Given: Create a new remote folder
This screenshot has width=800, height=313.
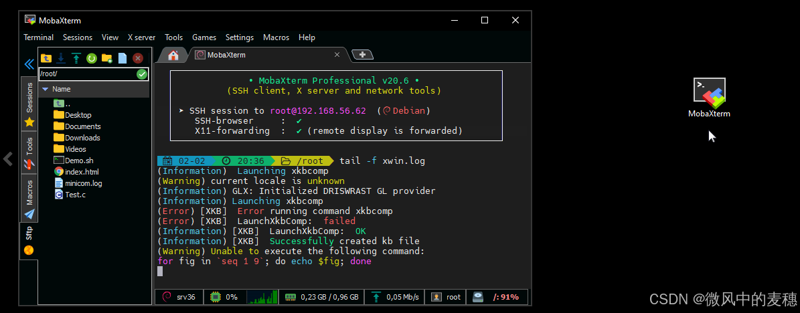Looking at the screenshot, I should coord(106,58).
